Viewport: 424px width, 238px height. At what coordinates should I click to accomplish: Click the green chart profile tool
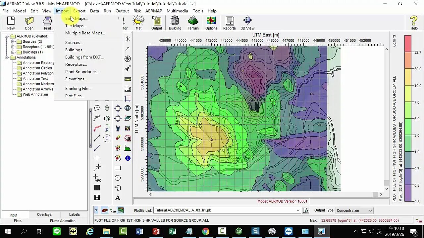click(128, 148)
